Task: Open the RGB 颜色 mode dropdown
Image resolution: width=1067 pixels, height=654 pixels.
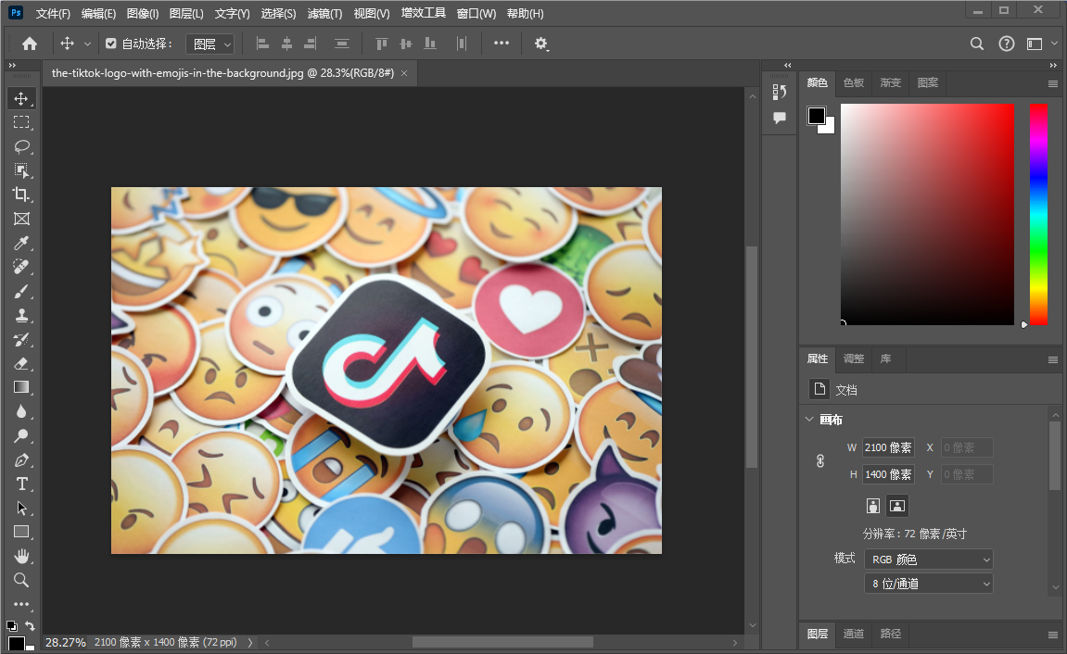Action: pyautogui.click(x=928, y=559)
